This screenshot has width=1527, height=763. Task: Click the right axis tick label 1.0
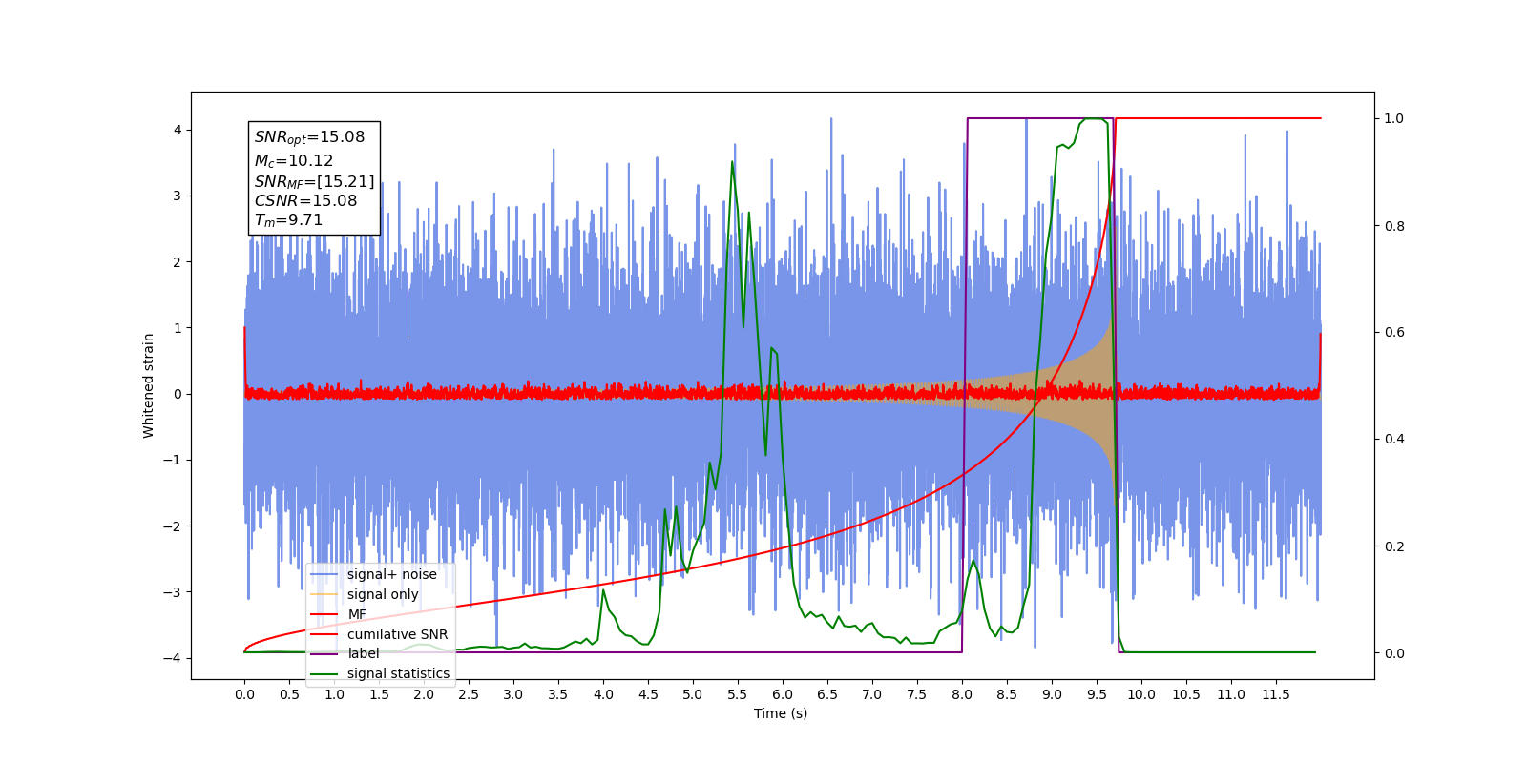click(x=1394, y=118)
